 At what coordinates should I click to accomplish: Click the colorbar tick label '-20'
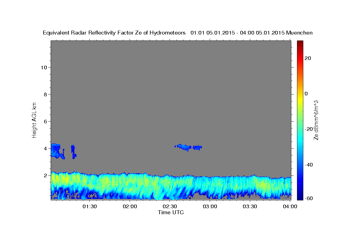click(308, 129)
